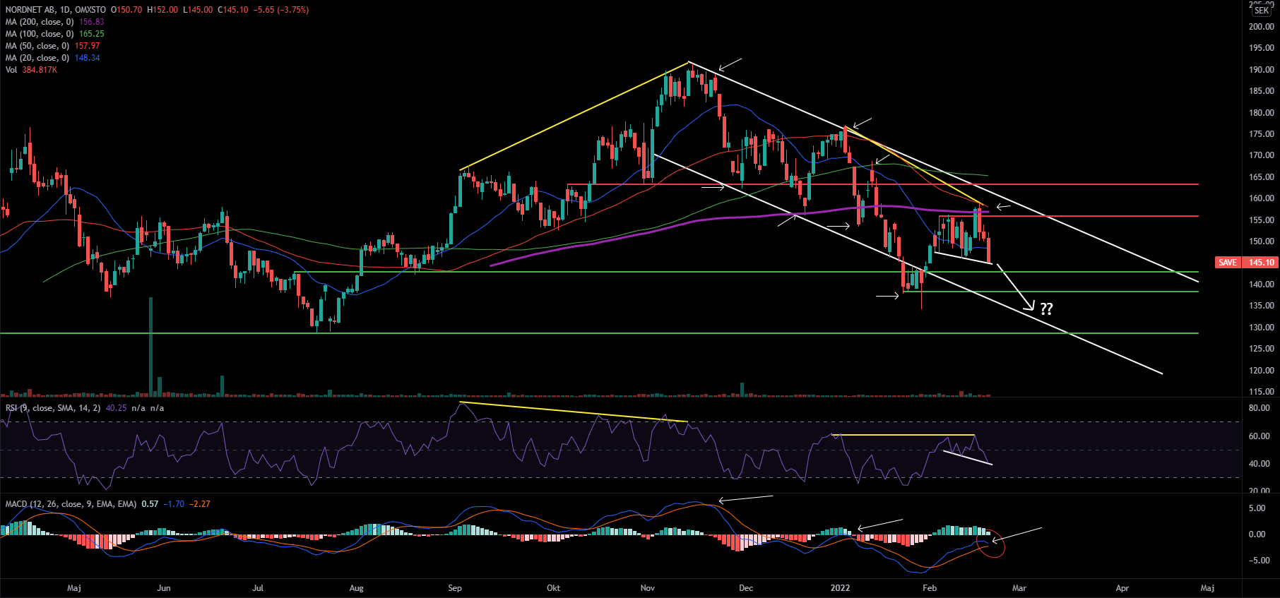Screen dimensions: 1280x598
Task: Select the MA 200 indicator legend
Action: tap(40, 22)
